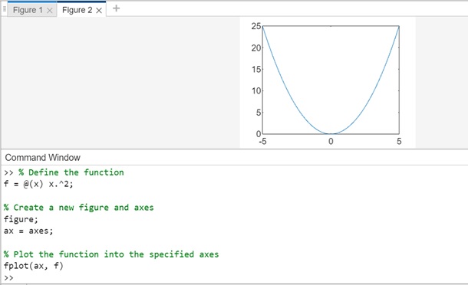Click the empty command prompt at bottom
The image size is (468, 285).
[8, 278]
